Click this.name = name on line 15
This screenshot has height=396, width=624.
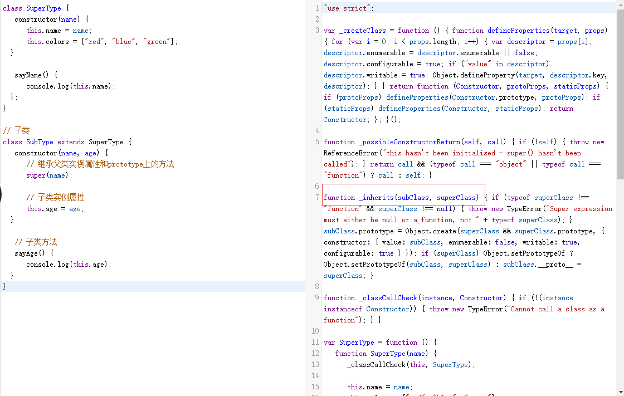[x=378, y=387]
